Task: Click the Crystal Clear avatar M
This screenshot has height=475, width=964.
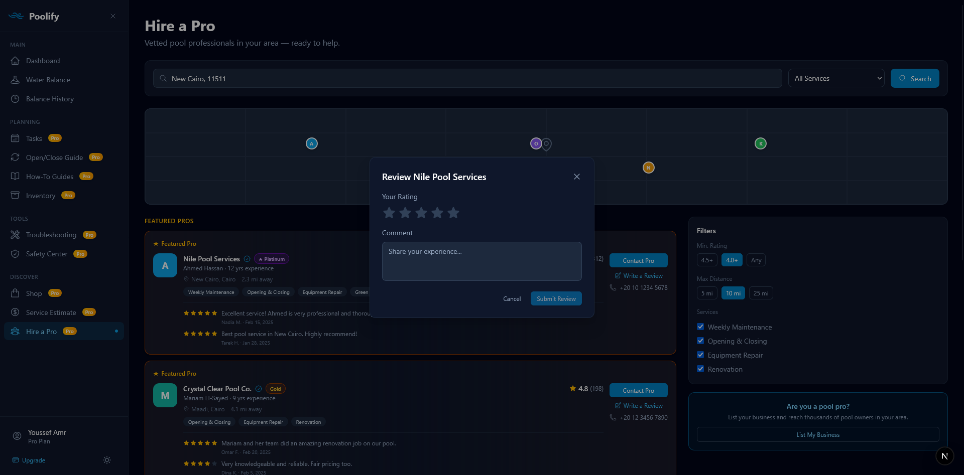Action: coord(165,395)
